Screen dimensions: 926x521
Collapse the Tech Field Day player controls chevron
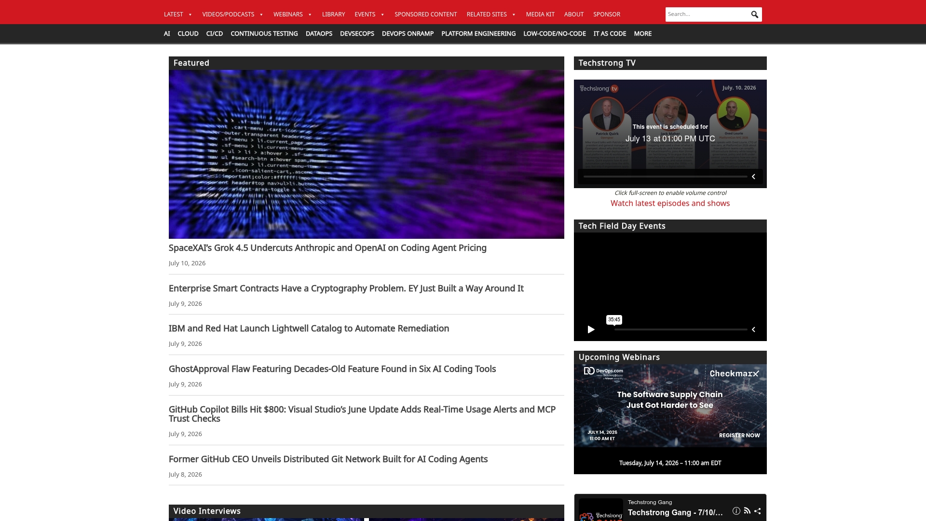(753, 329)
